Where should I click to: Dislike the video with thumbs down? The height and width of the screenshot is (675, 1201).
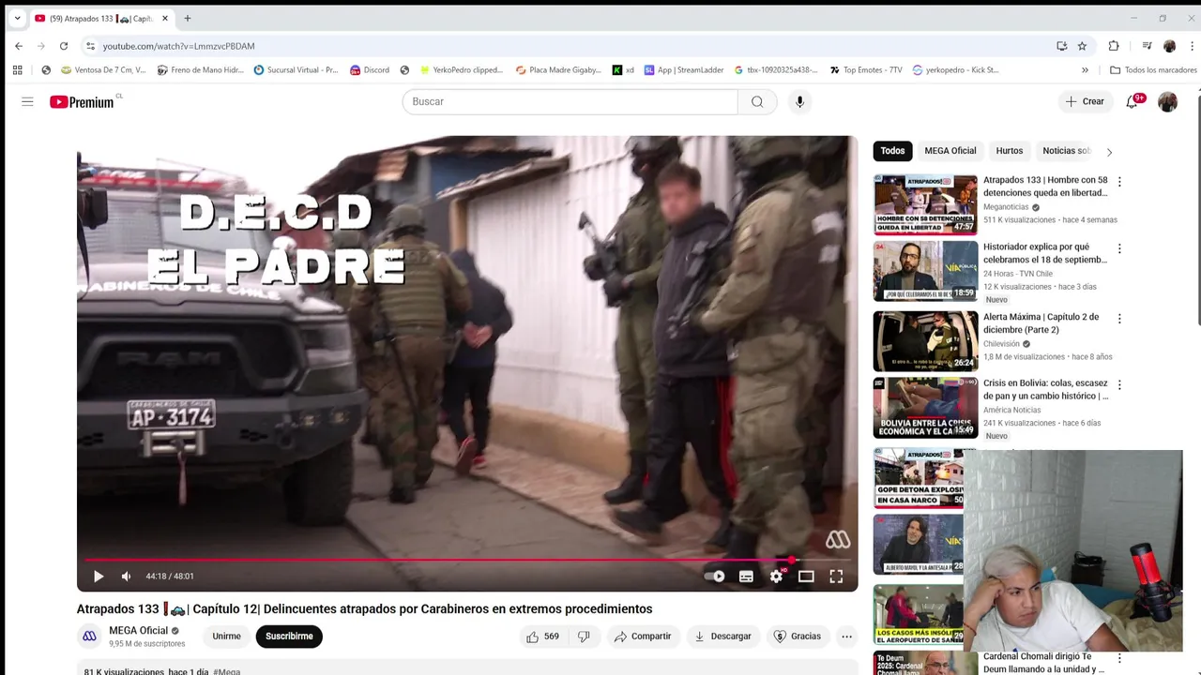click(584, 637)
